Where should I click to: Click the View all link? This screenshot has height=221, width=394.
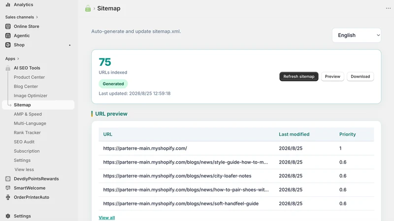point(107,218)
